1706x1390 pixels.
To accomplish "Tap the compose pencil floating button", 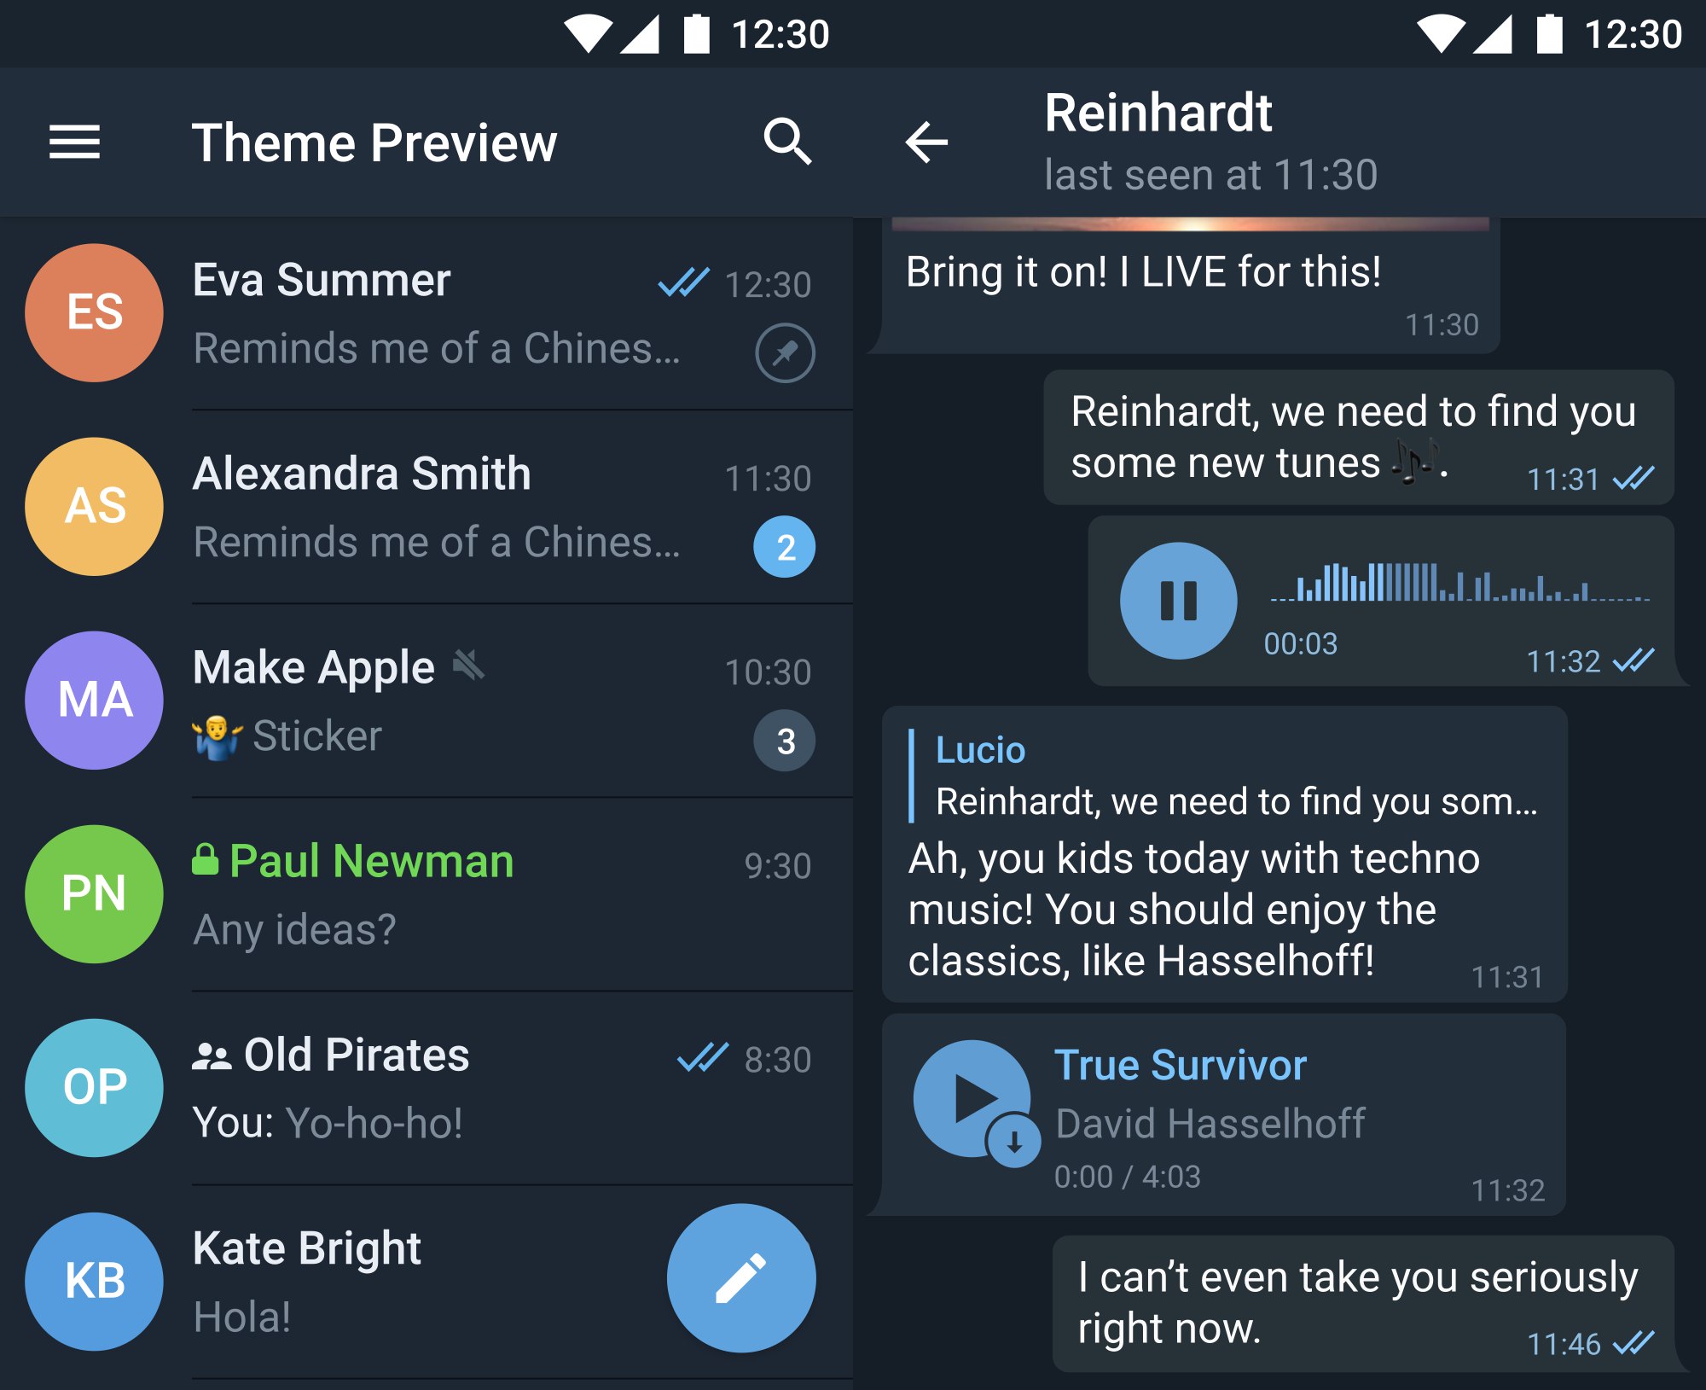I will [x=741, y=1277].
